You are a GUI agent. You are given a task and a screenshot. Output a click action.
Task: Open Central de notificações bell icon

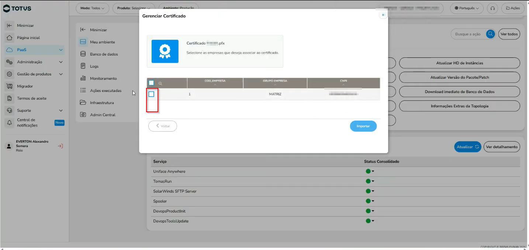pyautogui.click(x=10, y=123)
